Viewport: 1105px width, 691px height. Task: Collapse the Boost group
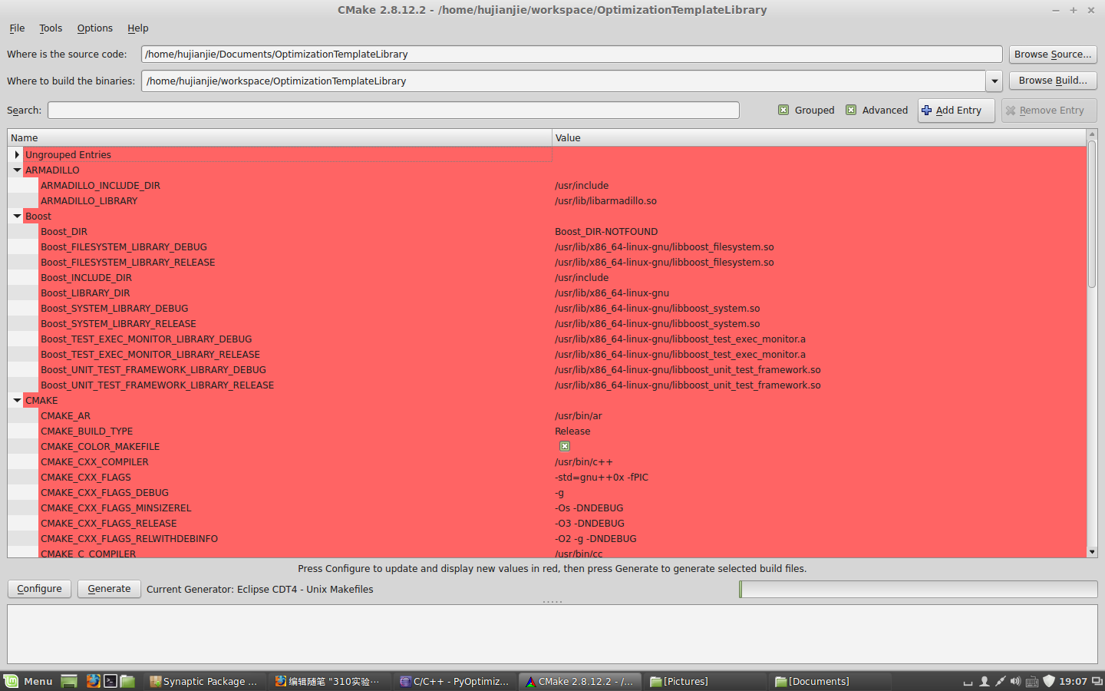17,216
